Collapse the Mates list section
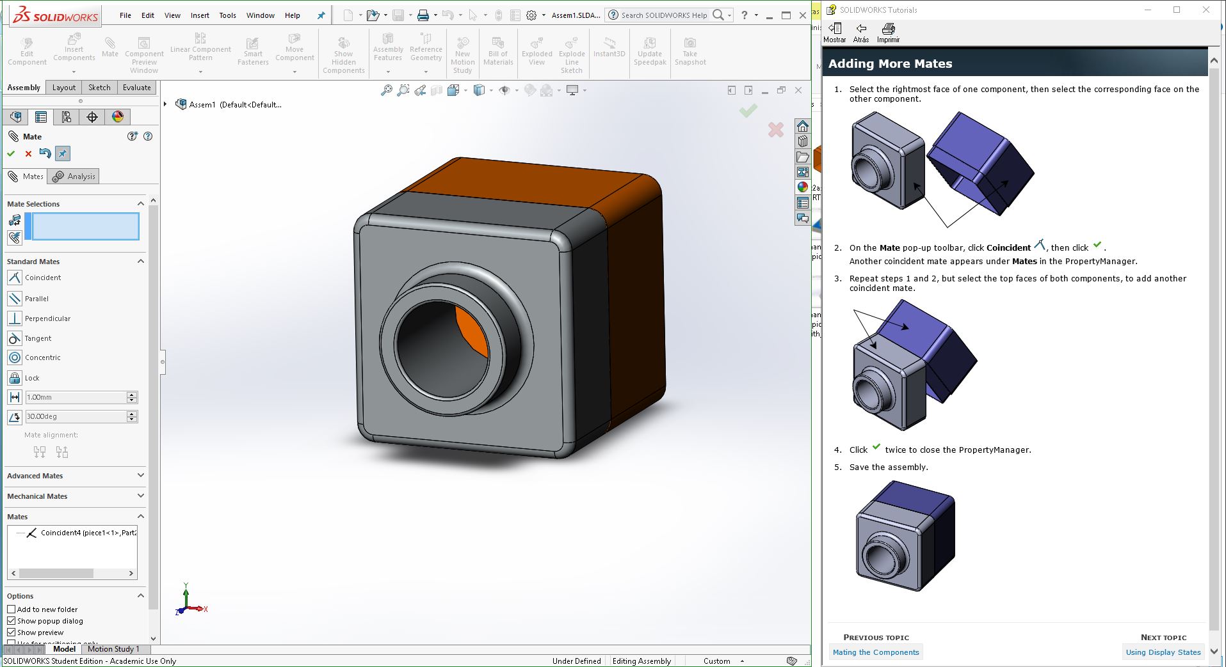The height and width of the screenshot is (667, 1226). pos(141,517)
